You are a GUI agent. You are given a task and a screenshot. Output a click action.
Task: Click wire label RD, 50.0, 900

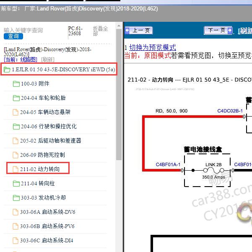coord(171,111)
